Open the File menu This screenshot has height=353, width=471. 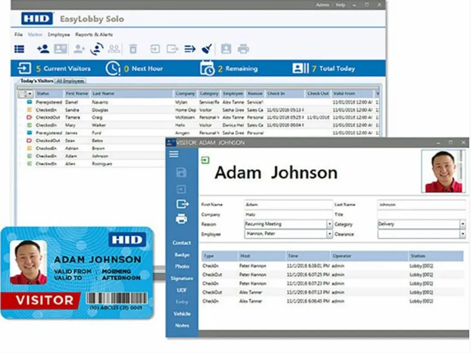(18, 35)
